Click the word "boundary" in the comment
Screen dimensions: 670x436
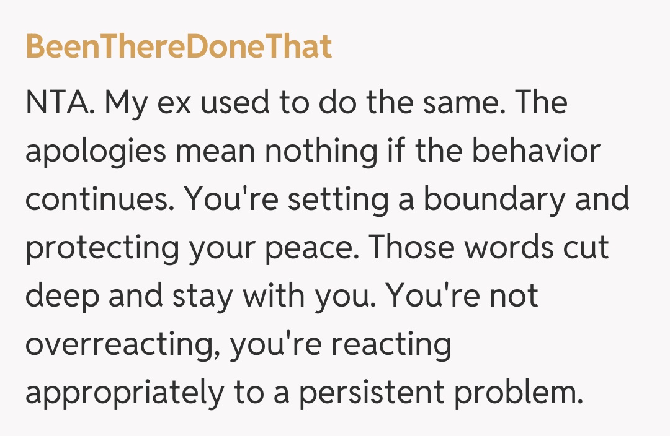point(495,199)
